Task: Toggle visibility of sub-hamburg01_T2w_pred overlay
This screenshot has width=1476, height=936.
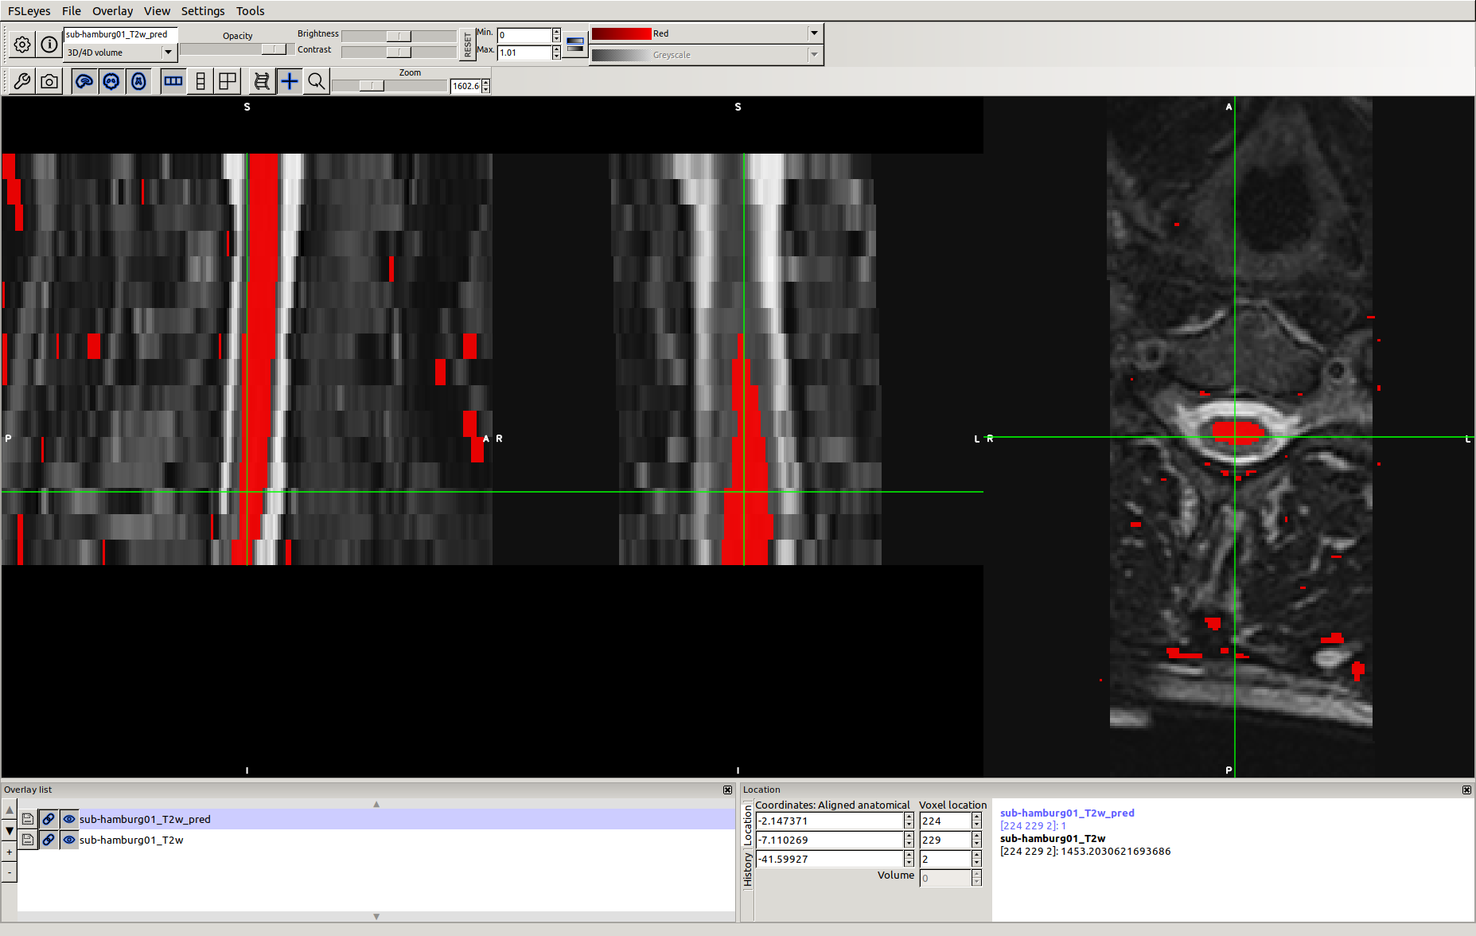Action: tap(69, 819)
